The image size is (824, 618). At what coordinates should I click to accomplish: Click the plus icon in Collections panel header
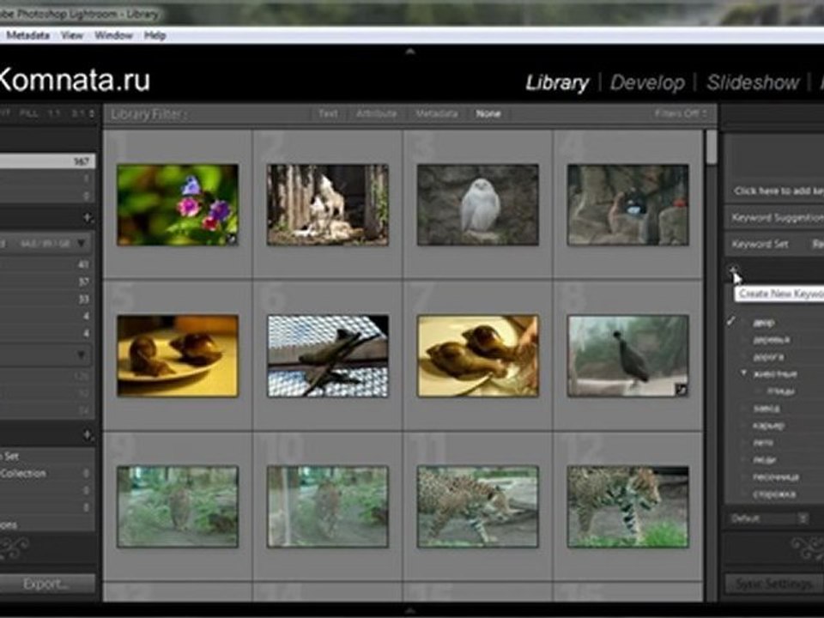tap(88, 434)
